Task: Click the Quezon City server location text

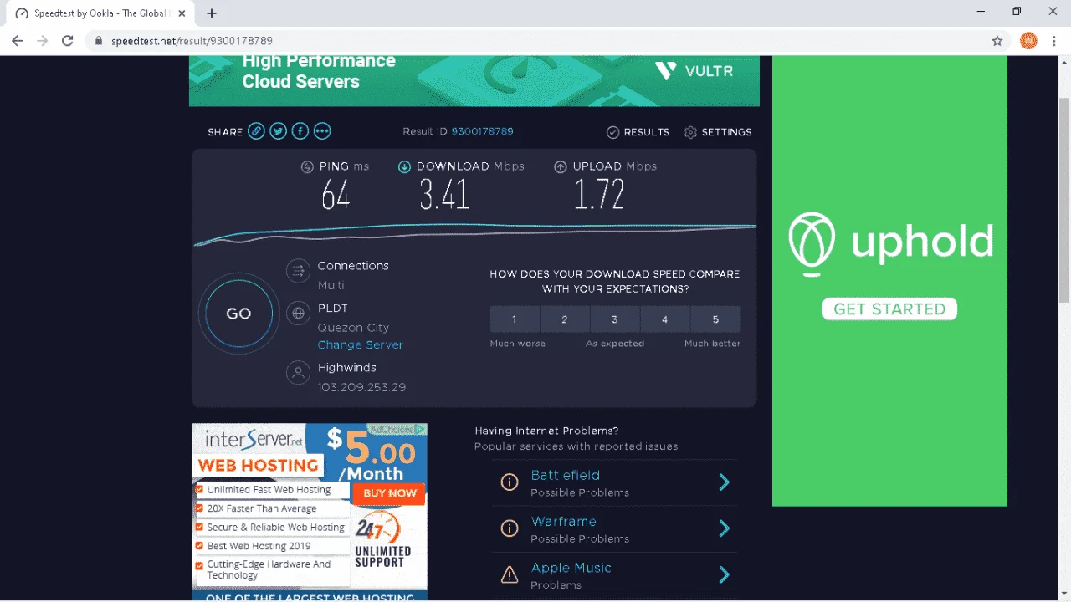Action: click(x=353, y=327)
